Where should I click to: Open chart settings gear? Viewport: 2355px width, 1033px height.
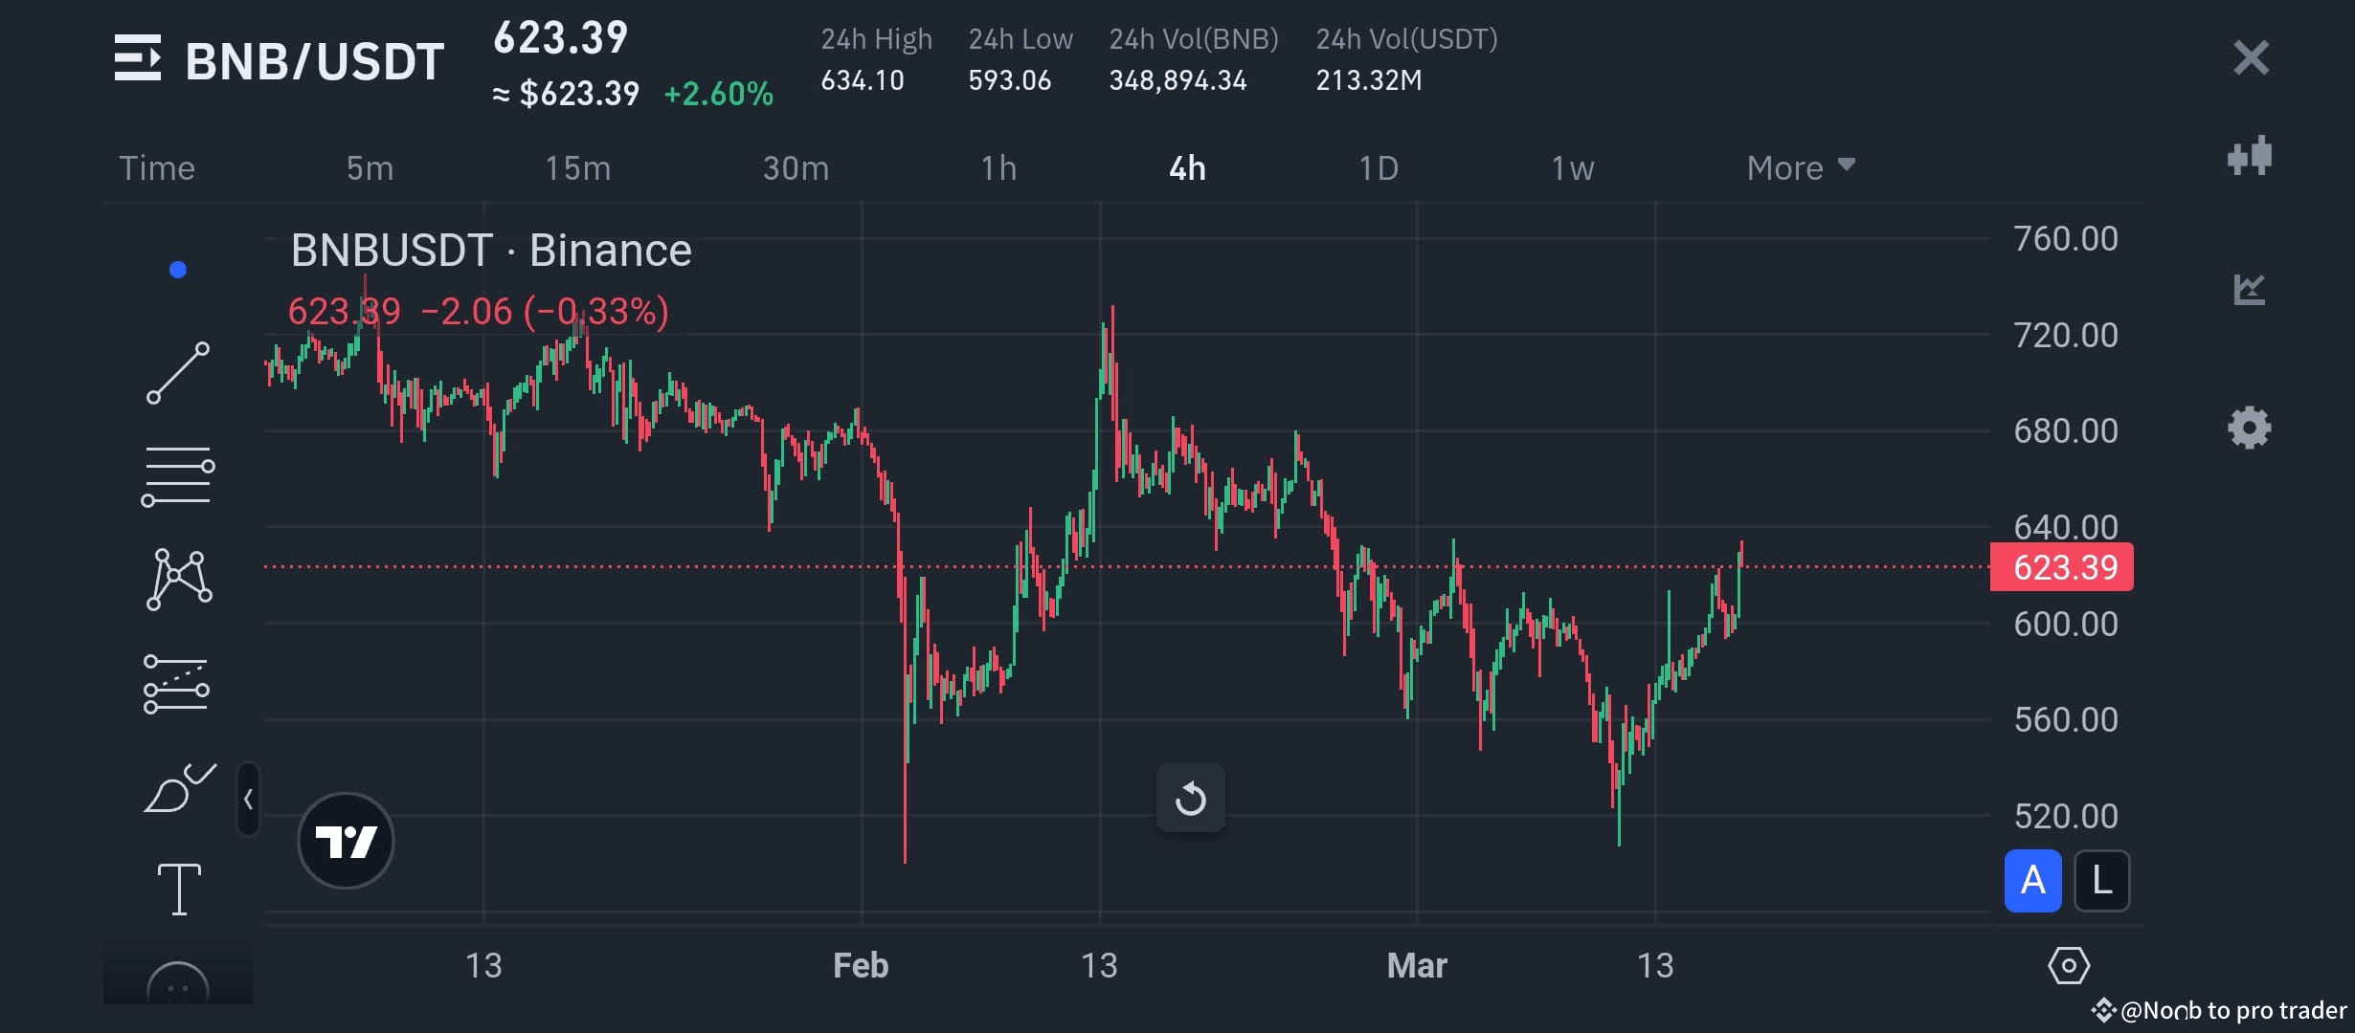pos(2250,428)
